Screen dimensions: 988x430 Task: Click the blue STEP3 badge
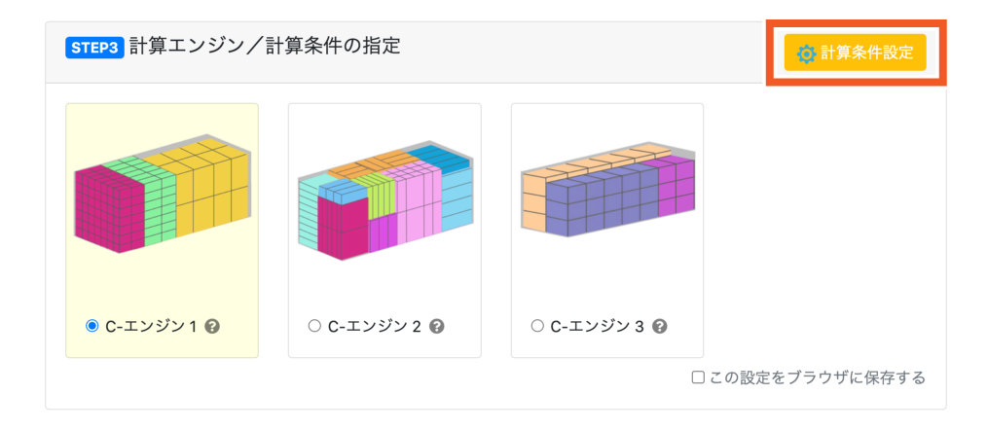[x=93, y=49]
